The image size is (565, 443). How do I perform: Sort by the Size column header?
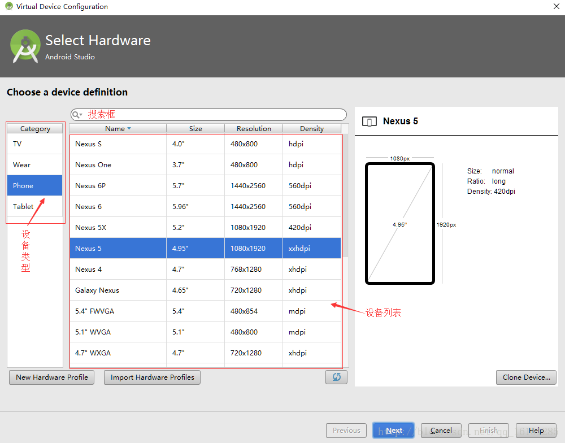tap(195, 129)
